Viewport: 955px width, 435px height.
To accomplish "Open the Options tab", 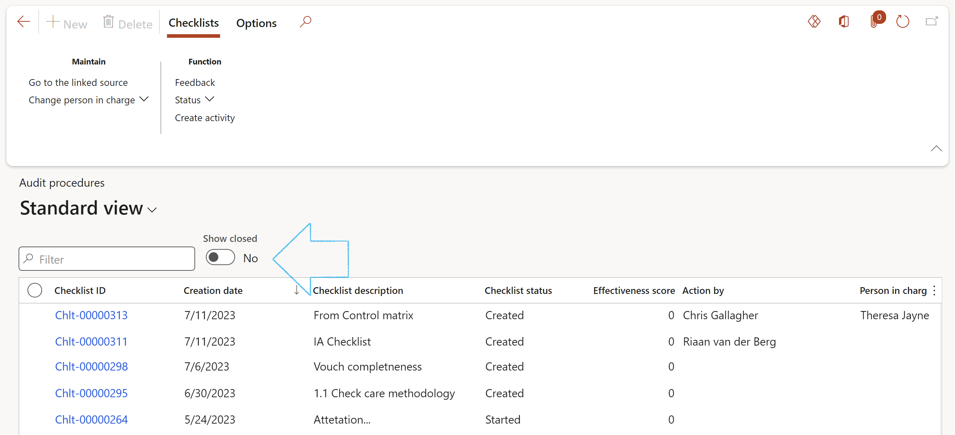I will tap(256, 23).
